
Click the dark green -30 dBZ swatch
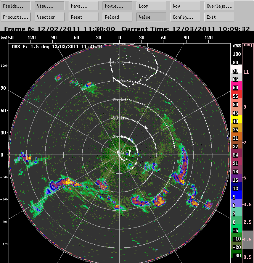236,253
